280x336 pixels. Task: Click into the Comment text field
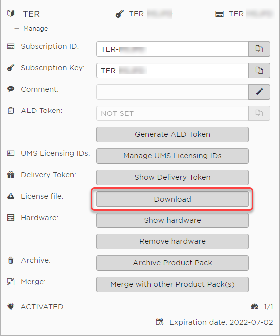point(172,92)
